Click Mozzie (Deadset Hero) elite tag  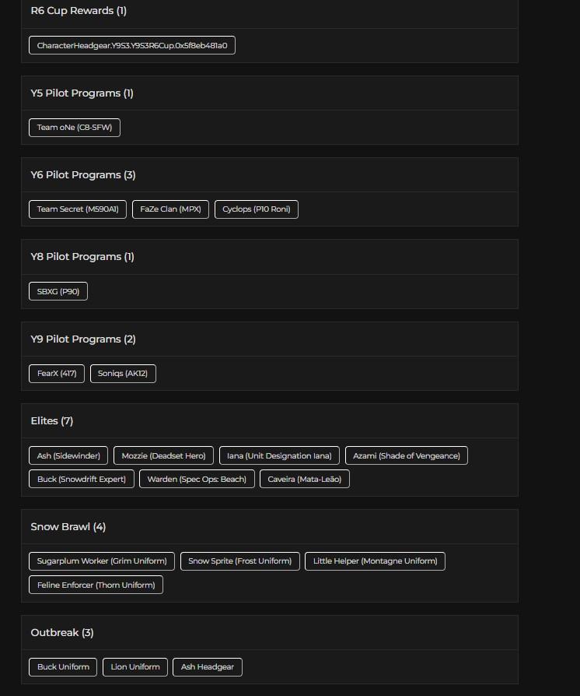[163, 455]
